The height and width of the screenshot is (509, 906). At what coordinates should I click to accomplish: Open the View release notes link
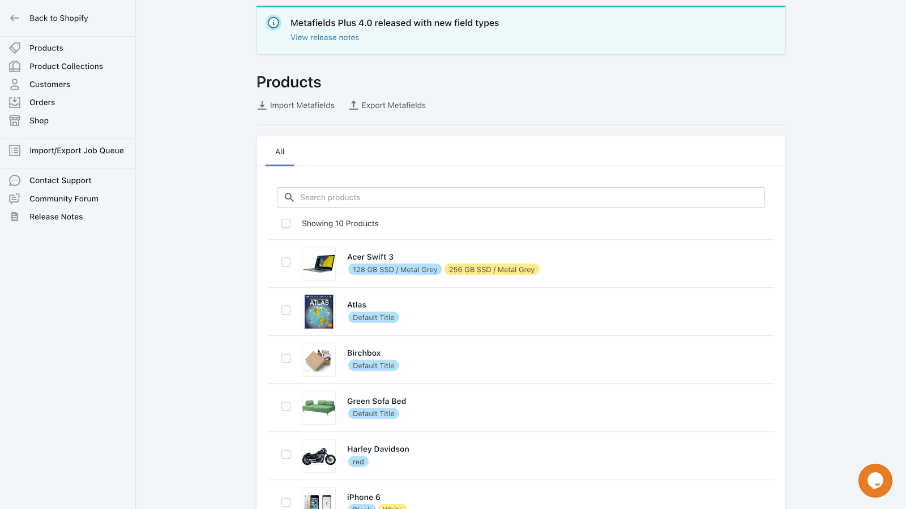324,37
